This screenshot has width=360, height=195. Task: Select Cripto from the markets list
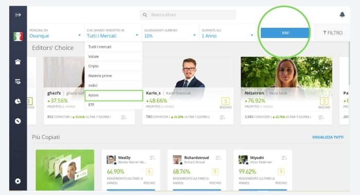pos(114,66)
